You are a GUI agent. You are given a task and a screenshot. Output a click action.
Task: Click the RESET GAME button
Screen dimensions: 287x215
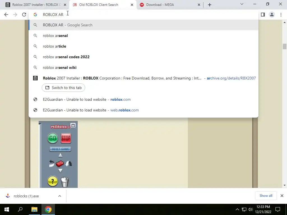point(60,149)
